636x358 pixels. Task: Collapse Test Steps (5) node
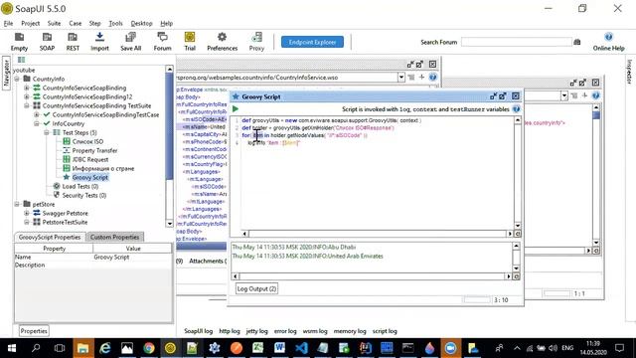point(47,132)
